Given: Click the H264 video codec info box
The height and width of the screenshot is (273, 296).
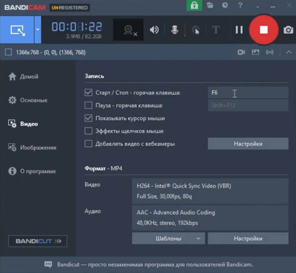Looking at the screenshot, I should [x=210, y=191].
